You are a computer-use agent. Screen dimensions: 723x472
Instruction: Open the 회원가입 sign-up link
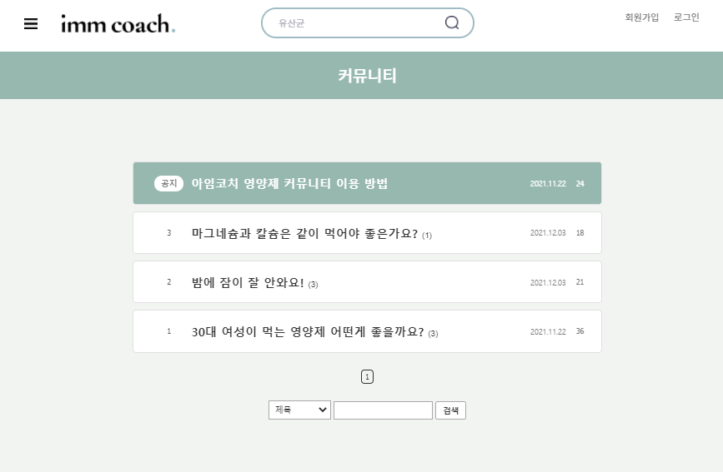(641, 17)
